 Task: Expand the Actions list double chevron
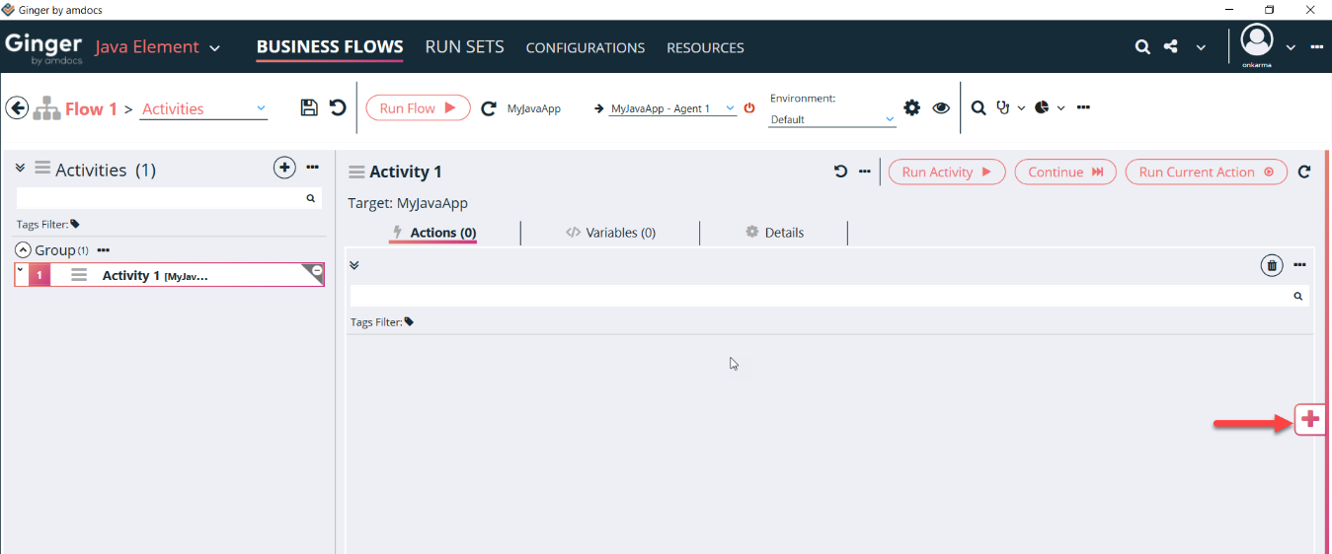pos(354,265)
